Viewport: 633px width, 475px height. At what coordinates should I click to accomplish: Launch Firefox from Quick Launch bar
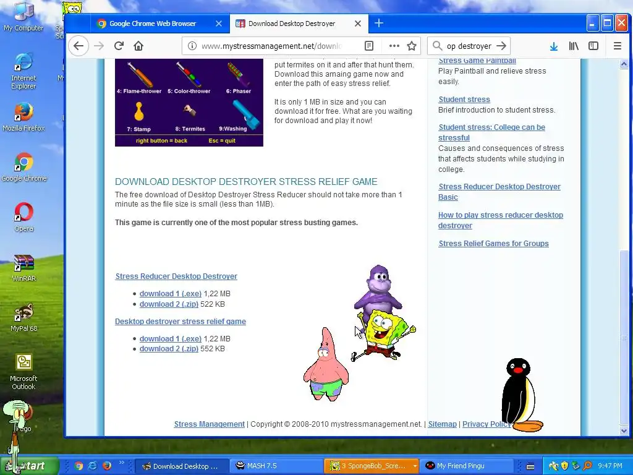click(106, 466)
